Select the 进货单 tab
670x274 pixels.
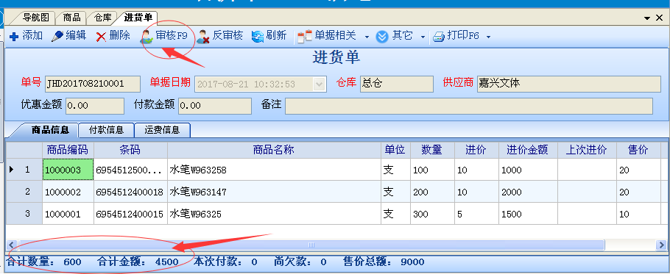138,18
